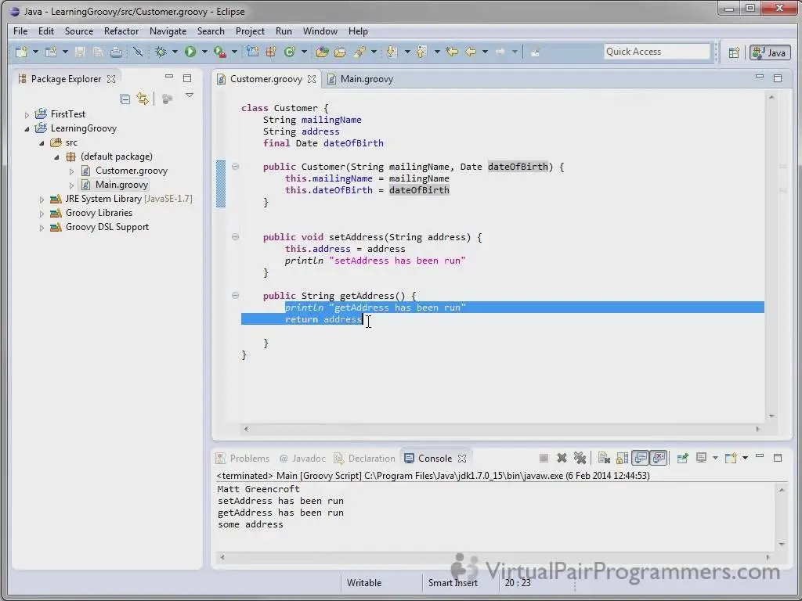
Task: Close the Console view tab
Action: [462, 459]
